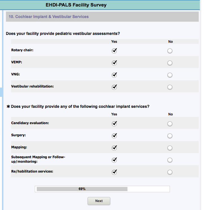Select Yes for Rotary chair
Image resolution: width=212 pixels, height=210 pixels.
(x=114, y=51)
